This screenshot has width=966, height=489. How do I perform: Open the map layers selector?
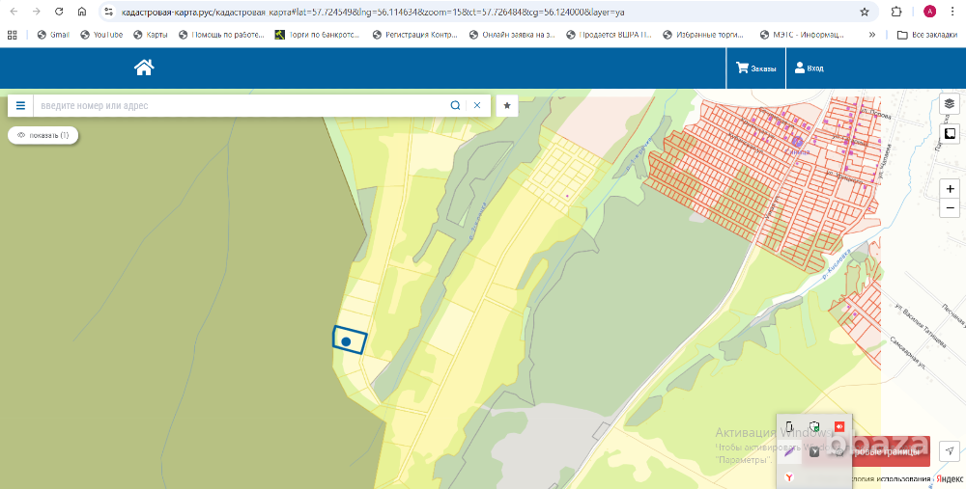950,103
